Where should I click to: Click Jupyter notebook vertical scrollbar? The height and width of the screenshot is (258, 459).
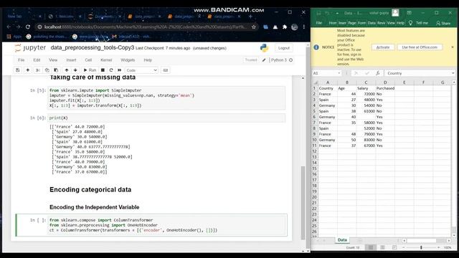tap(303, 202)
